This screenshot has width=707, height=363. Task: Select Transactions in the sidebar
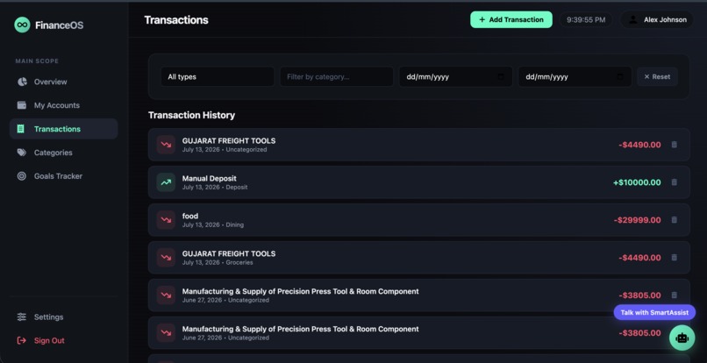[x=63, y=129]
